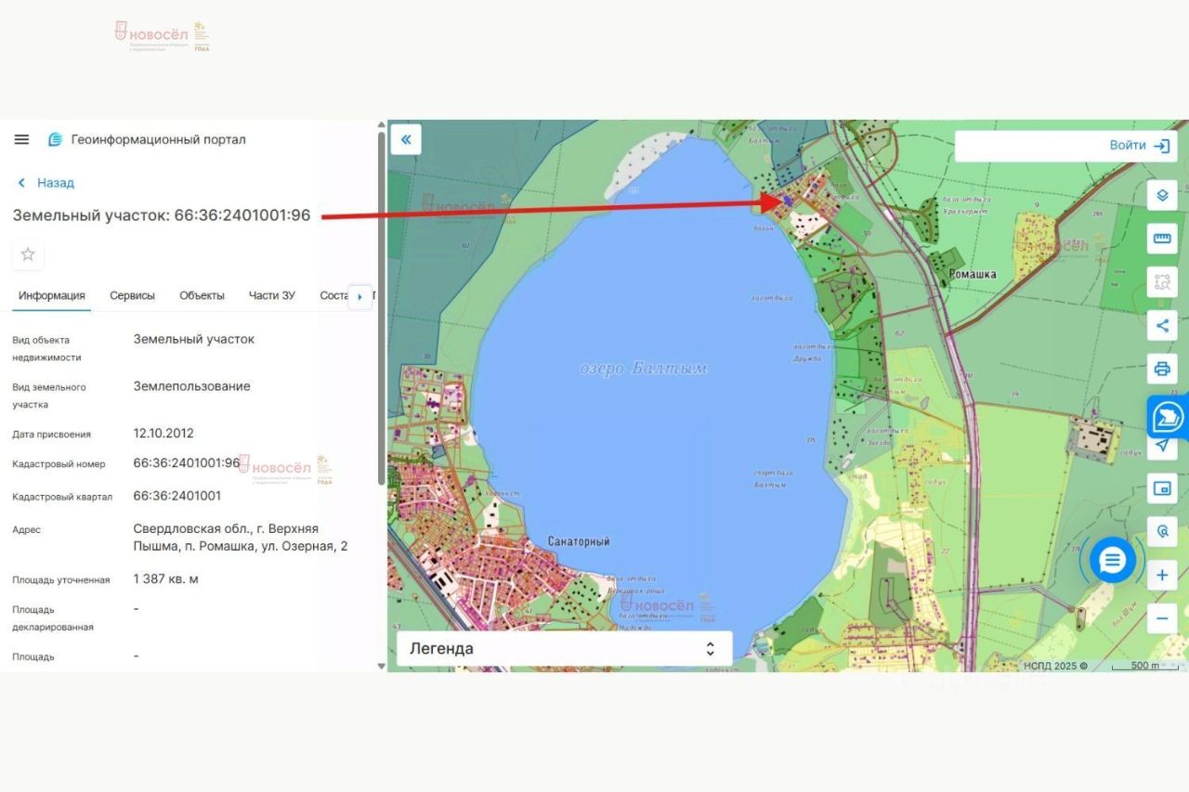1189x792 pixels.
Task: Activate the area selection search tool
Action: point(1161,282)
